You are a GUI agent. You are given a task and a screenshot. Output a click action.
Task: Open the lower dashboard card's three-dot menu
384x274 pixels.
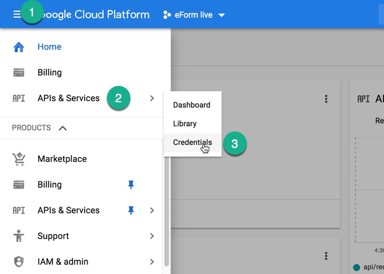pos(326,256)
